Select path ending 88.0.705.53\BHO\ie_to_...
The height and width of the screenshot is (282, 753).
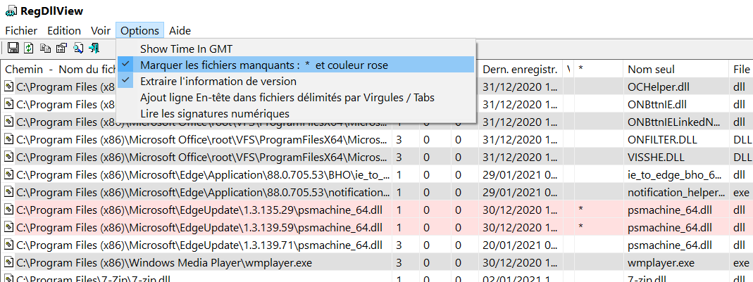tap(203, 175)
